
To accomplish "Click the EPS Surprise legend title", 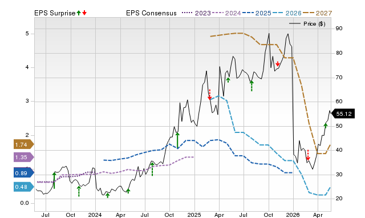I will click(x=55, y=13).
